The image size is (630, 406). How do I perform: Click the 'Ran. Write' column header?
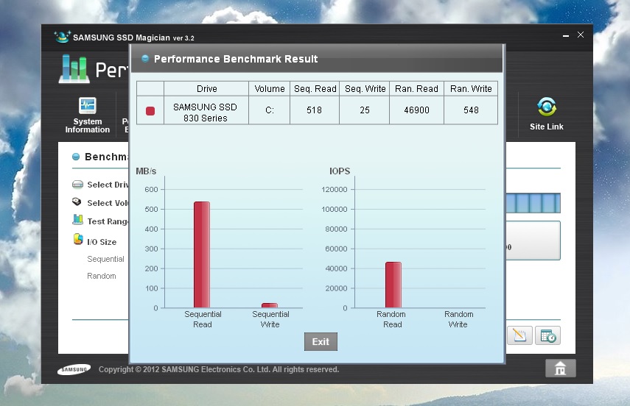[471, 89]
